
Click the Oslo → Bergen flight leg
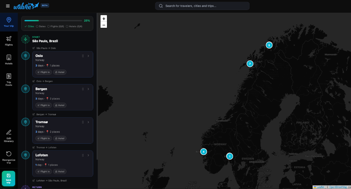tap(43, 81)
